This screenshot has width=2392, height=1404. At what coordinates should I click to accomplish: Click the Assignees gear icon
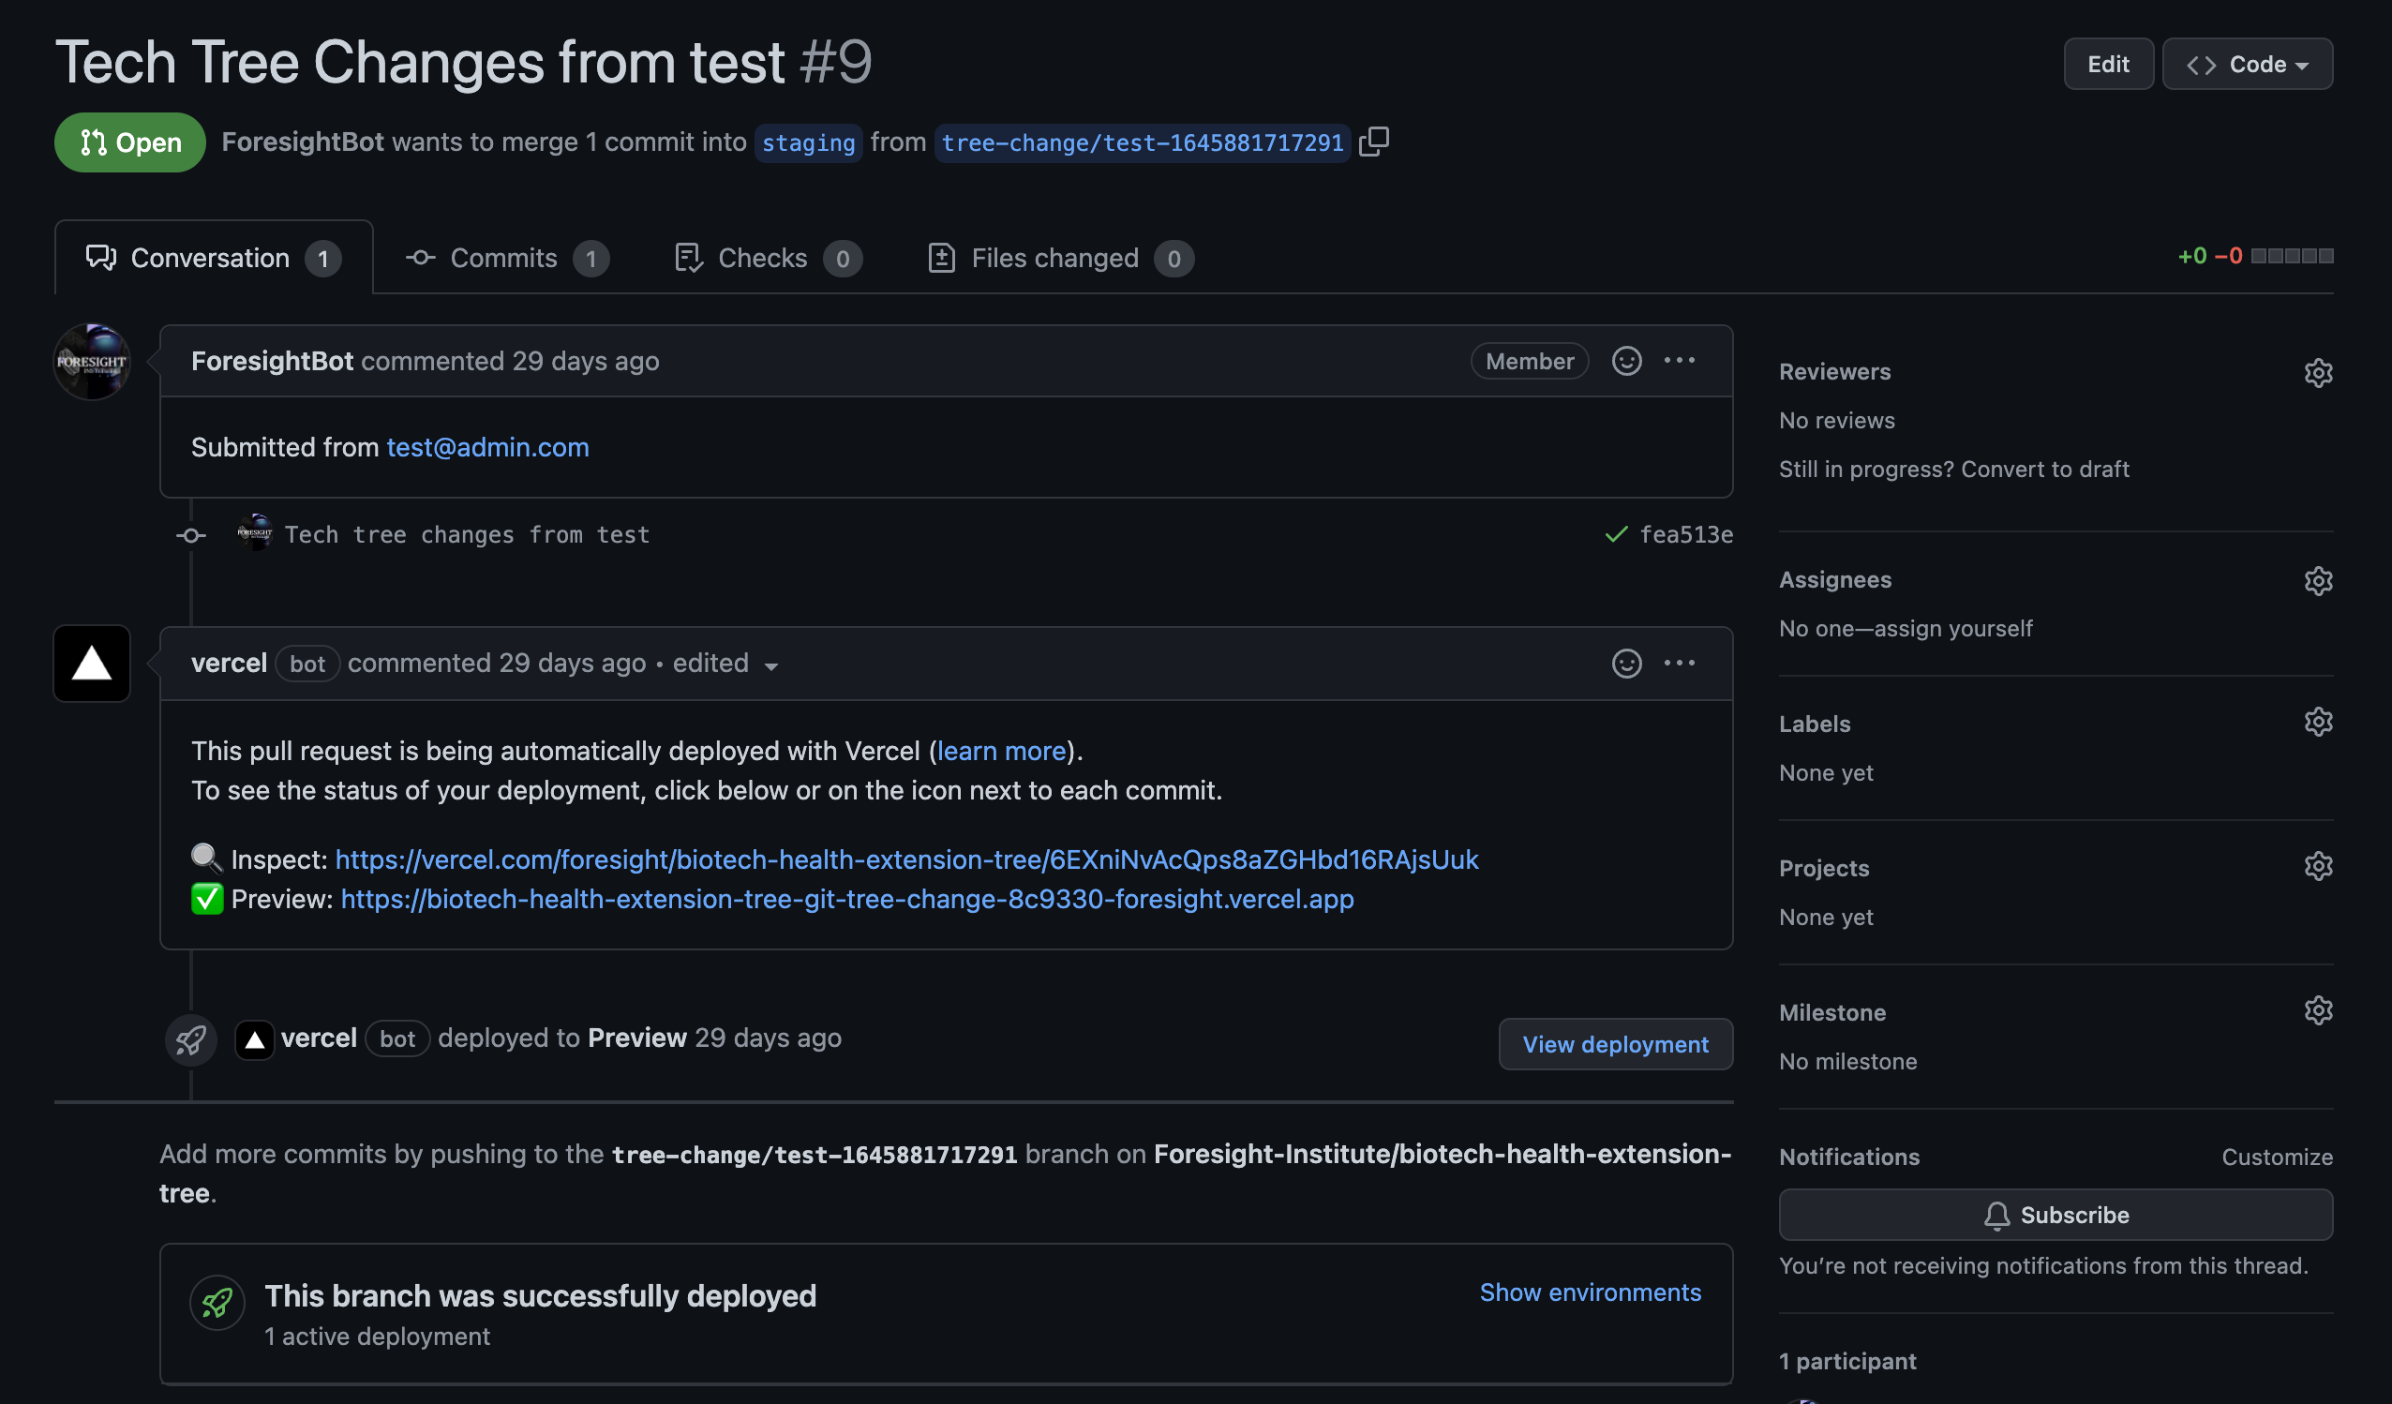pyautogui.click(x=2317, y=580)
